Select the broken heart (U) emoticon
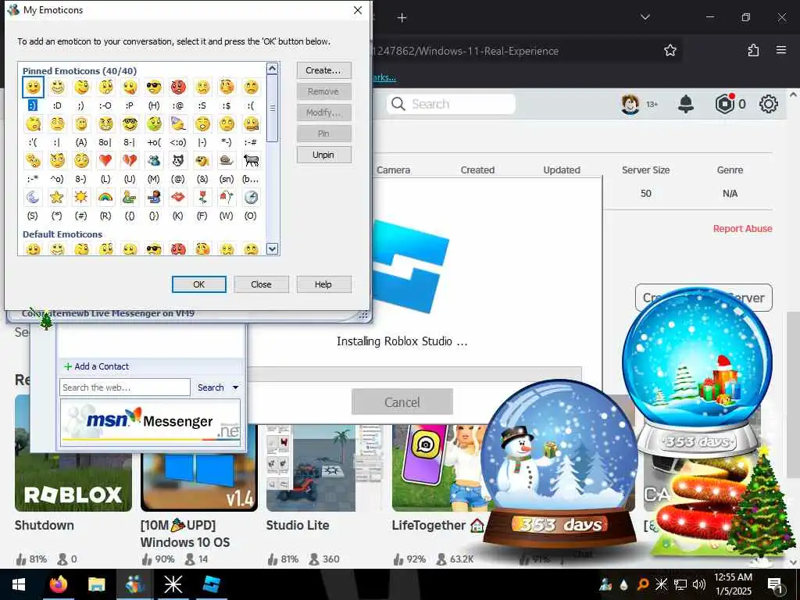The height and width of the screenshot is (600, 800). pyautogui.click(x=130, y=161)
